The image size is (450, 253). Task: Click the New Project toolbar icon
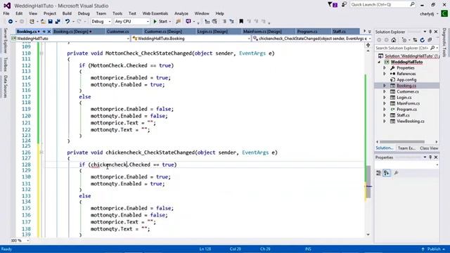pos(32,22)
